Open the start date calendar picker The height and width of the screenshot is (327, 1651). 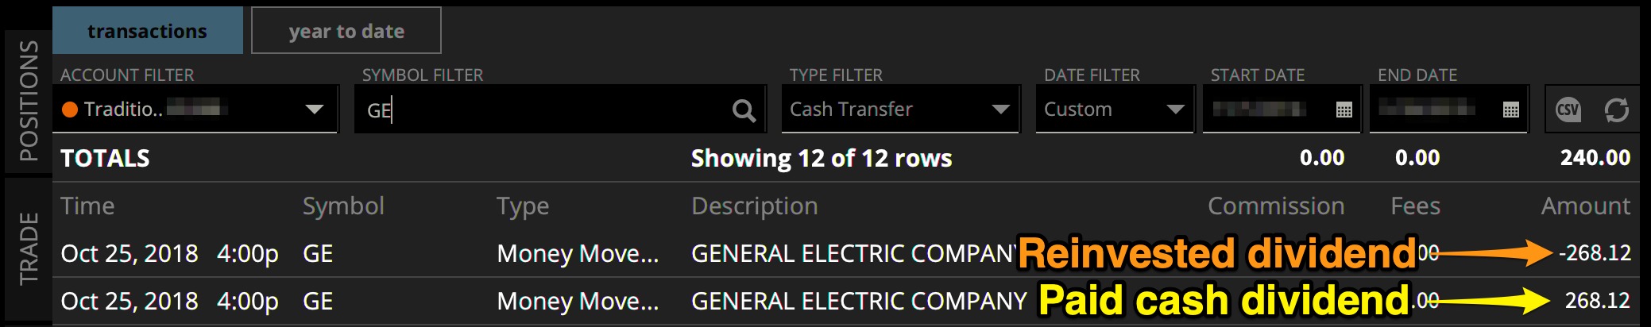[x=1344, y=110]
